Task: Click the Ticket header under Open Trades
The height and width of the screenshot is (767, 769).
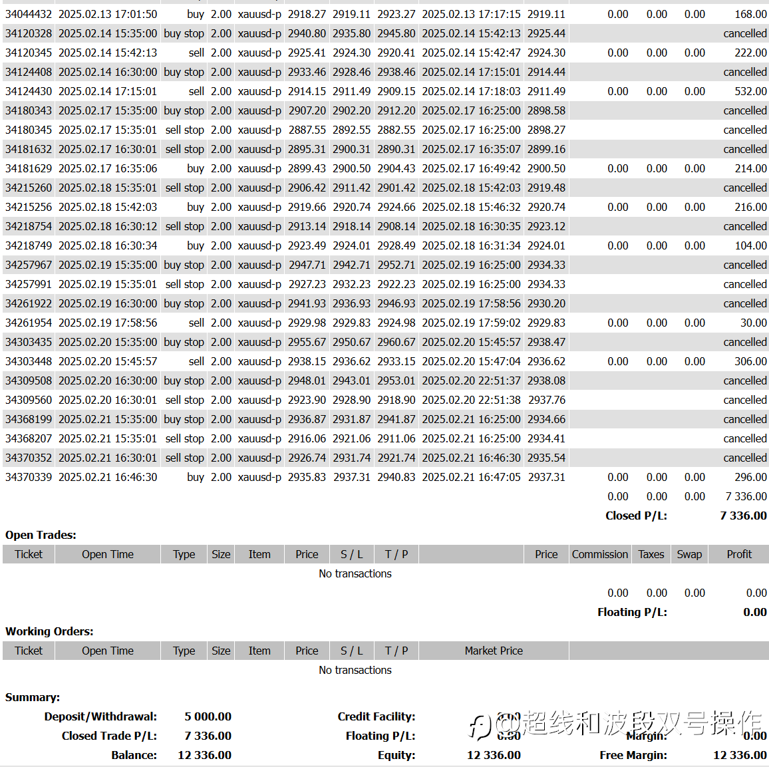Action: 29,554
